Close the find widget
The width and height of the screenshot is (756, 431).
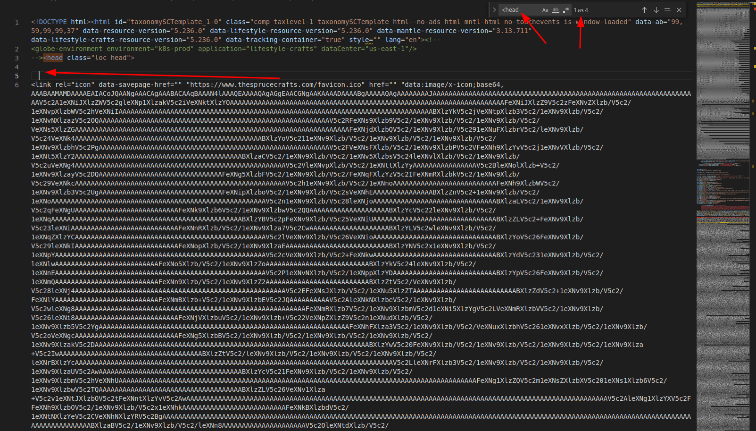click(679, 10)
